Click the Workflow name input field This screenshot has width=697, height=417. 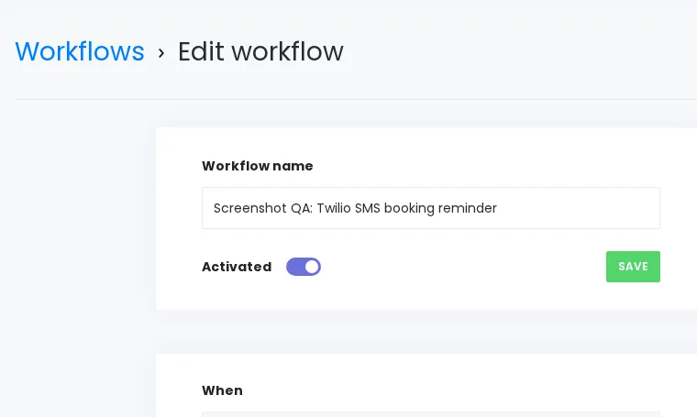pos(431,208)
